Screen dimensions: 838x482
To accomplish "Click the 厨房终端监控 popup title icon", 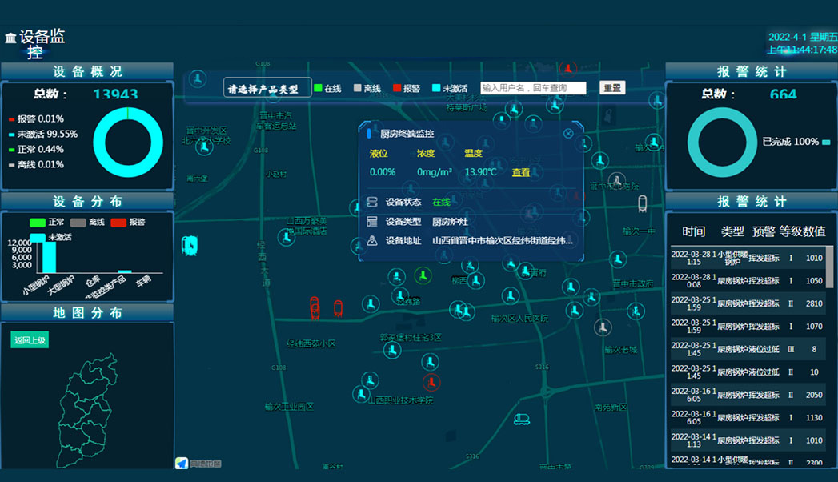I will [367, 134].
